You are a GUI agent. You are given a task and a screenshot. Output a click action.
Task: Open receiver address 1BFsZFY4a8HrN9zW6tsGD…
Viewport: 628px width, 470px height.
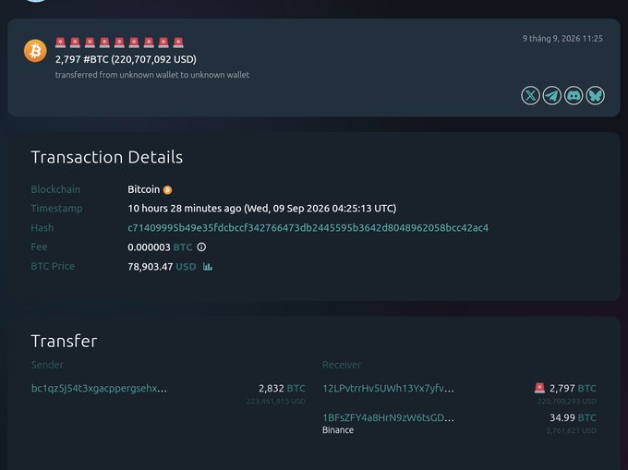388,417
